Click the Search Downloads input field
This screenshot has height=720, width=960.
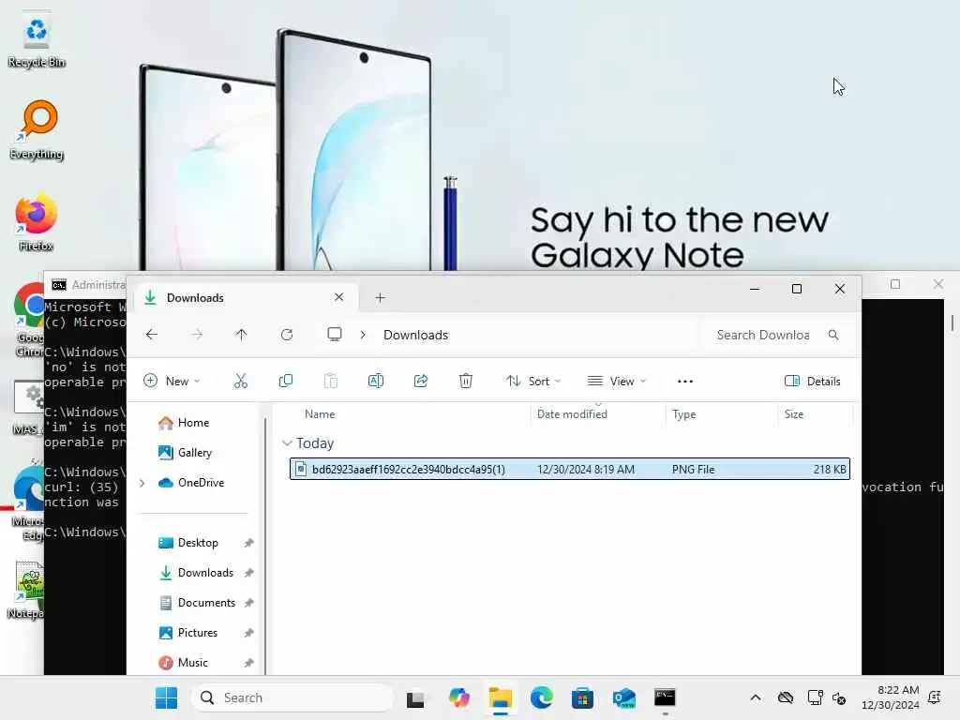(763, 335)
